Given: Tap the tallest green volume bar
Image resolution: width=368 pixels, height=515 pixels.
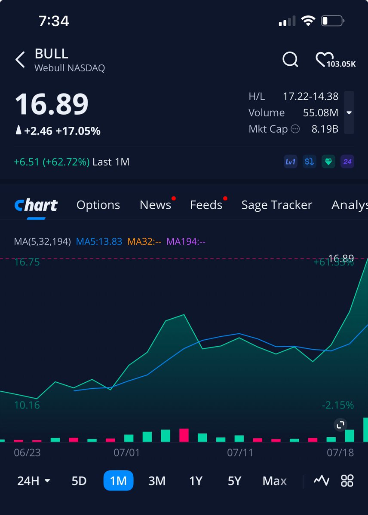Looking at the screenshot, I should [x=365, y=430].
